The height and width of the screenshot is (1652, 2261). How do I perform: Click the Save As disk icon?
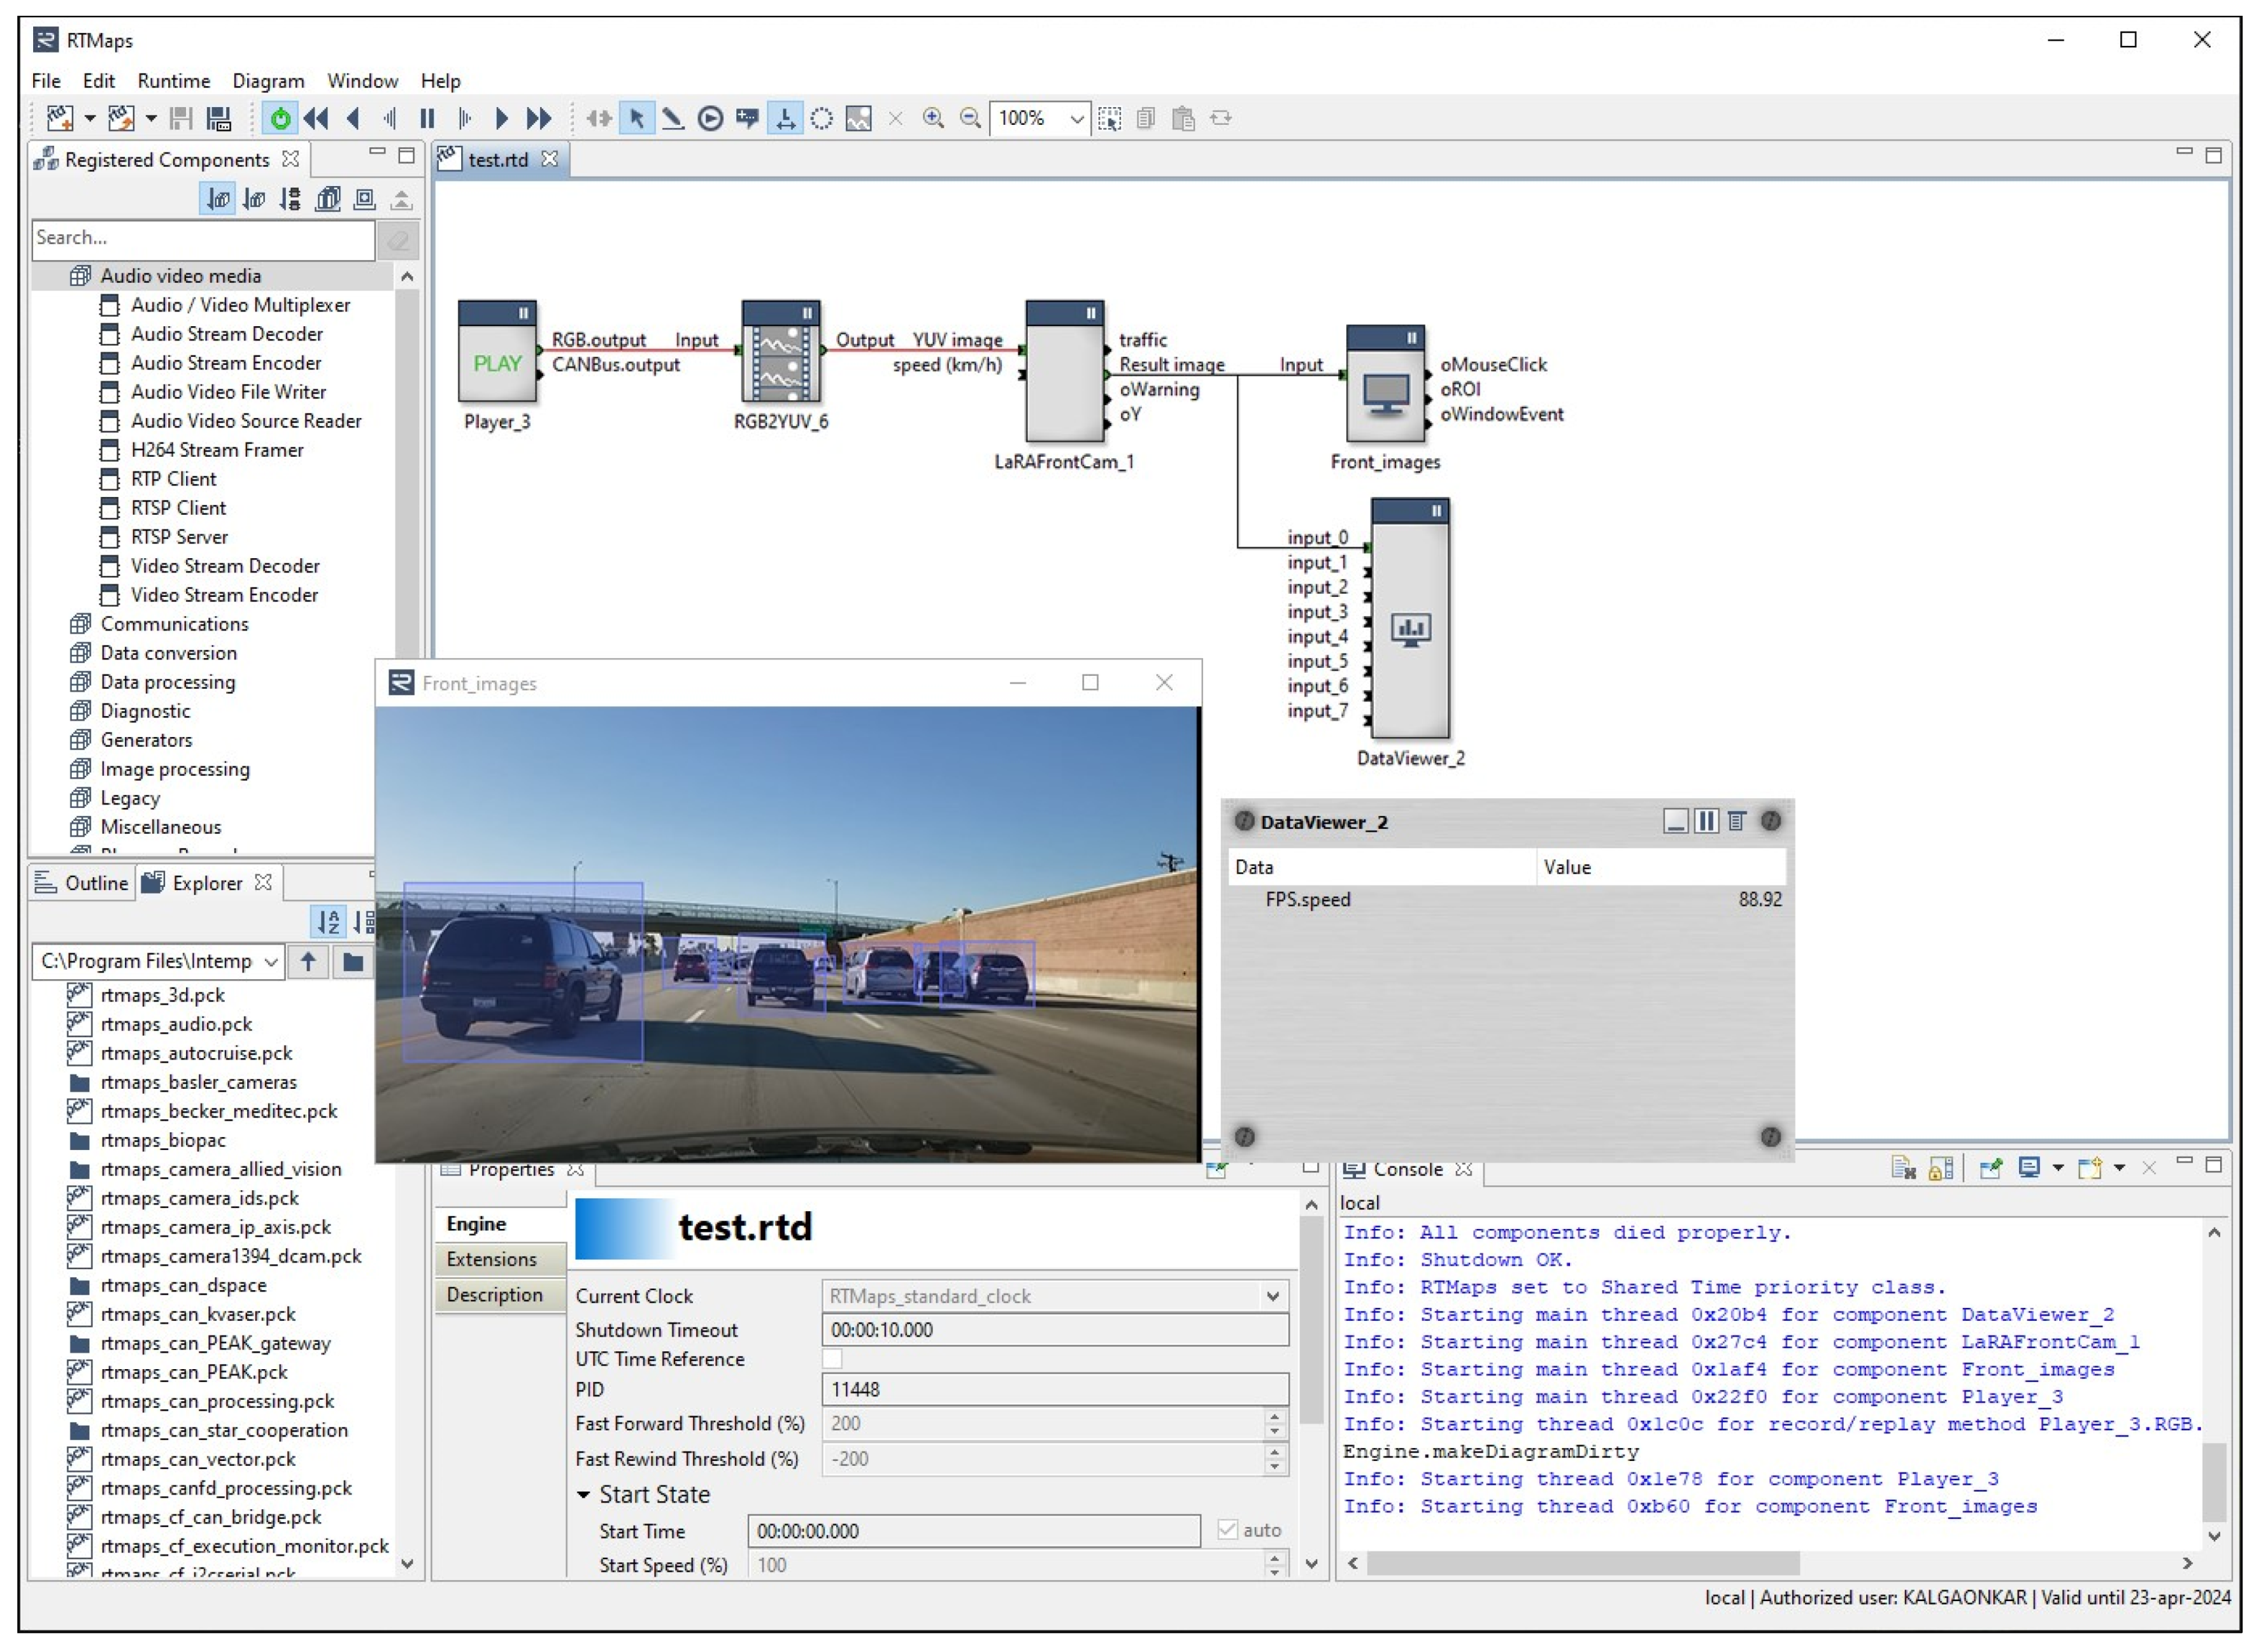click(219, 119)
